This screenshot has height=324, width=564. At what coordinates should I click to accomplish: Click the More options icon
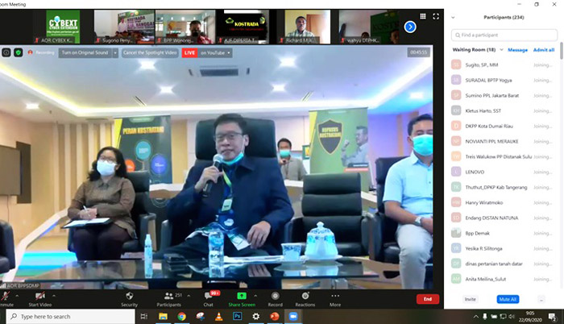tap(334, 296)
